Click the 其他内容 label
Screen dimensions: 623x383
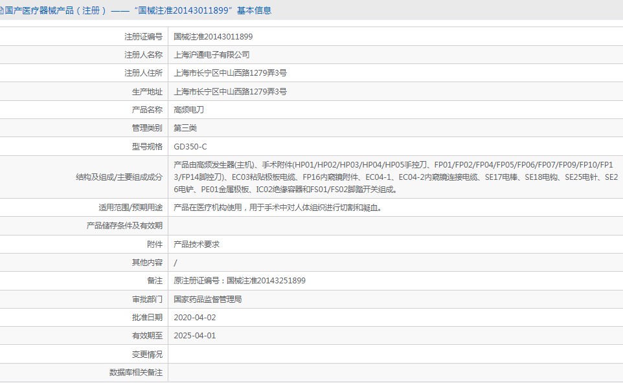[x=147, y=263]
